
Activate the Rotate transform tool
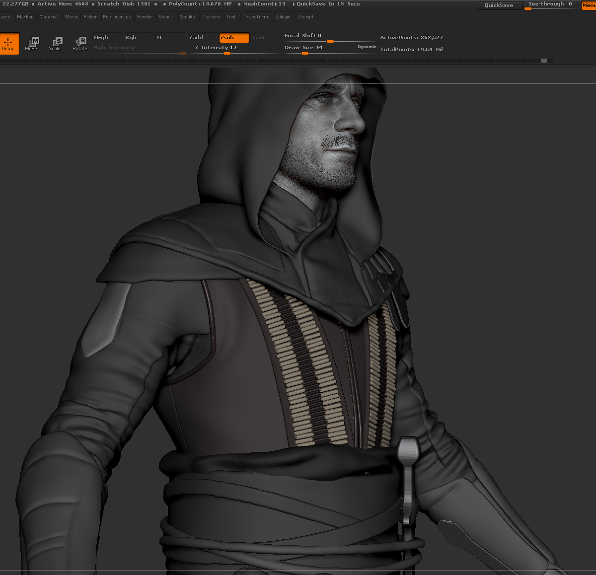click(x=80, y=43)
